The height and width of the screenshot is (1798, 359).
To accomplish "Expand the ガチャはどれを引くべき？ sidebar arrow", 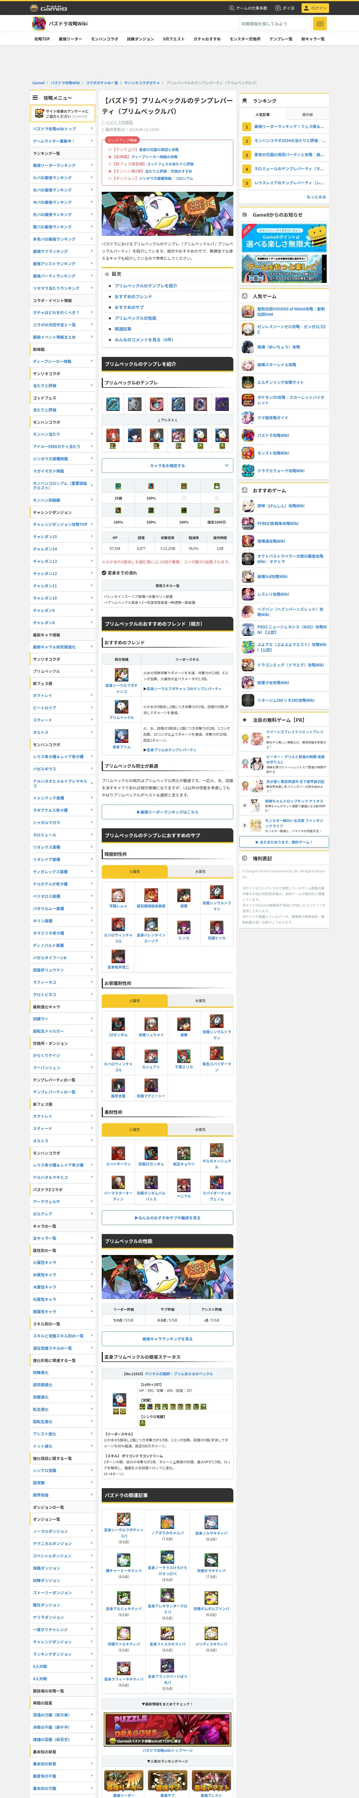I will (92, 312).
